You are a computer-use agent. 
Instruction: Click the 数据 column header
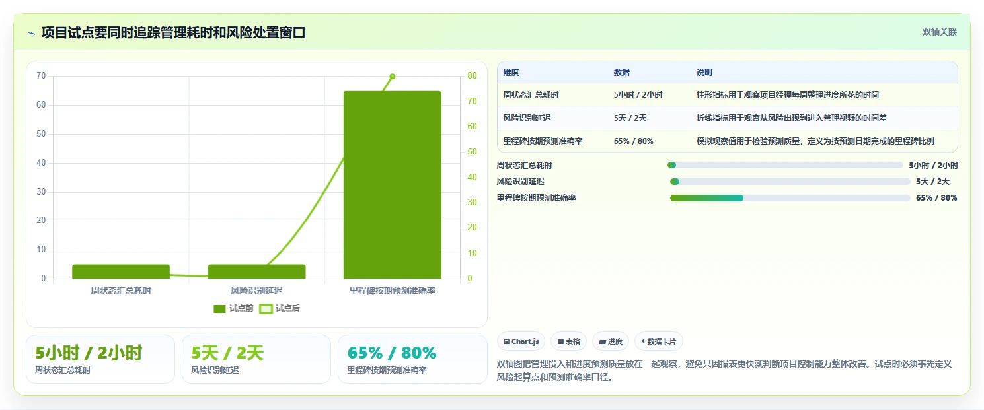coord(622,73)
